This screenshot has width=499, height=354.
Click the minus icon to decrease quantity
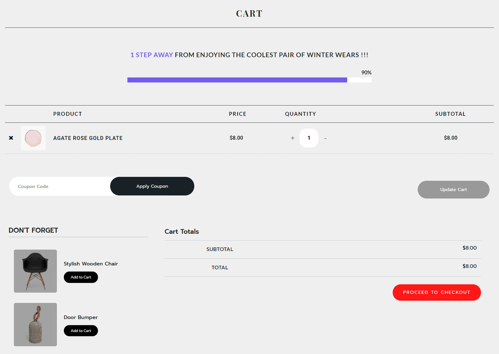[x=325, y=138]
